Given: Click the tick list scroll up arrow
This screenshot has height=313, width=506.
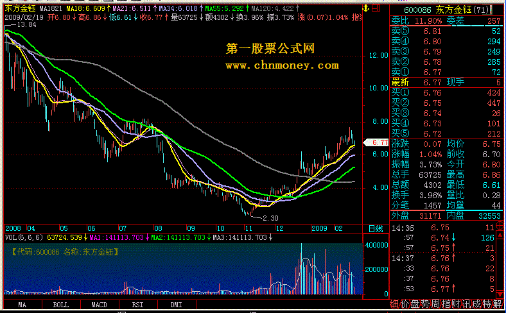Looking at the screenshot, I should tap(501, 233).
